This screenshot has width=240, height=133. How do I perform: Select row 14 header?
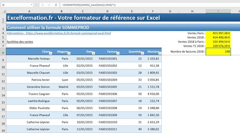pos(3,94)
